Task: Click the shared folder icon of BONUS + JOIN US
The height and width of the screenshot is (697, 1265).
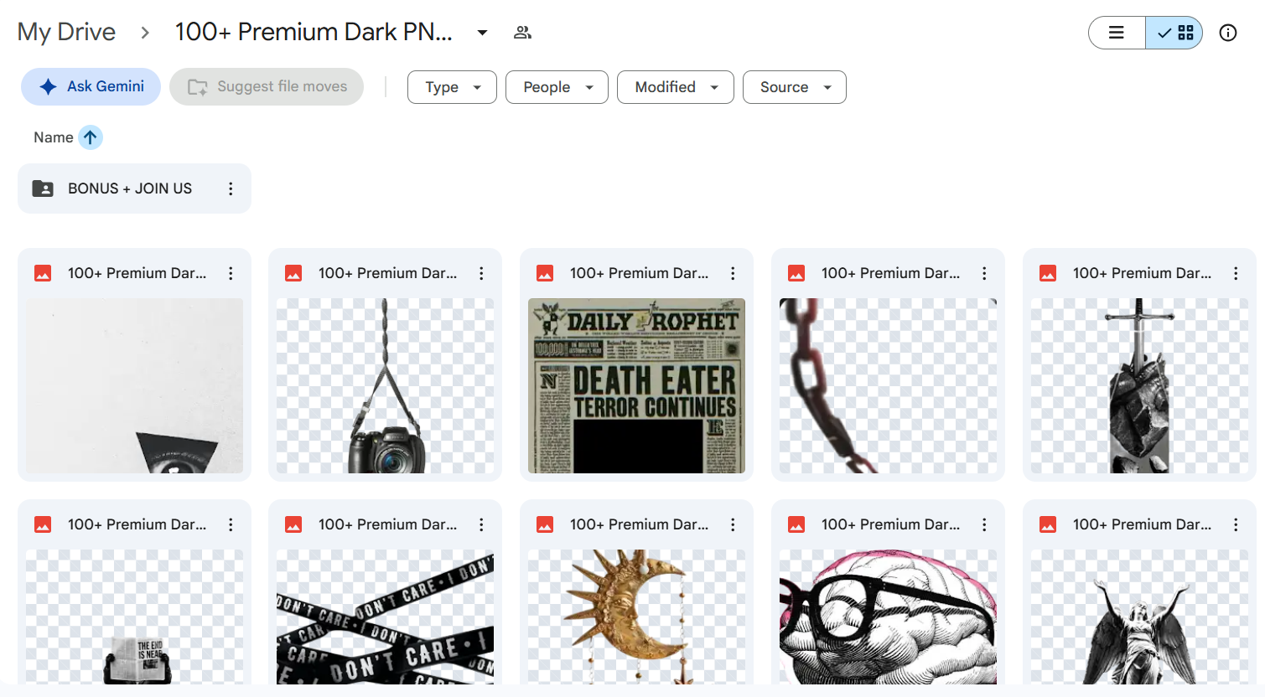Action: 43,188
